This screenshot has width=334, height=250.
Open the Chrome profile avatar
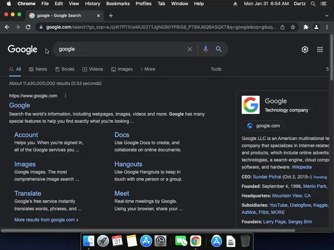(316, 27)
